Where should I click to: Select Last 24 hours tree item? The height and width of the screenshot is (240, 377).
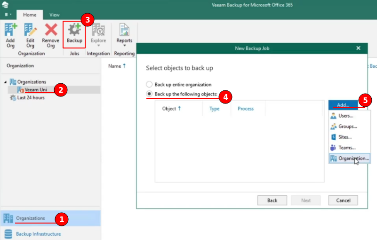tap(31, 97)
